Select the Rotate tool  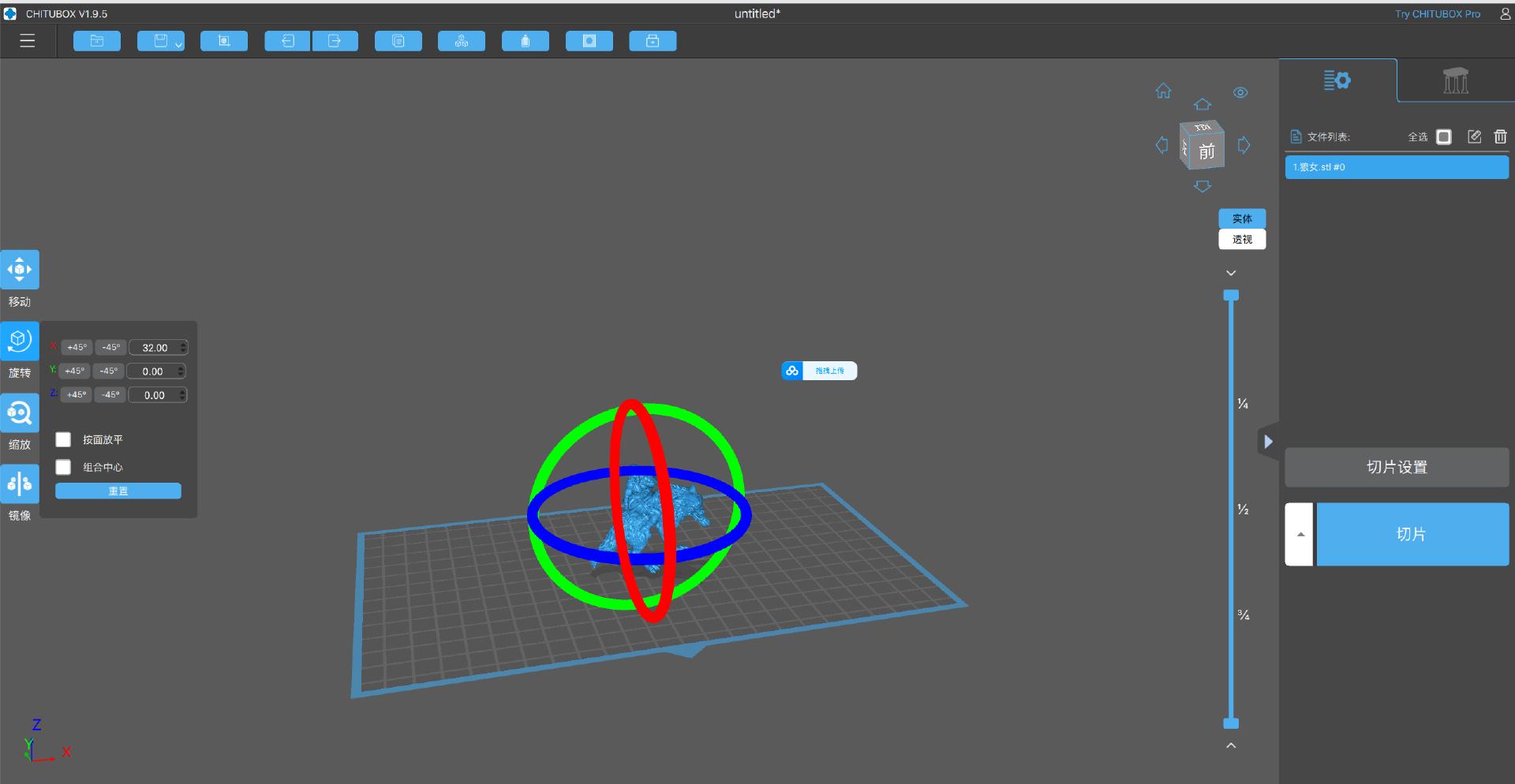coord(20,341)
